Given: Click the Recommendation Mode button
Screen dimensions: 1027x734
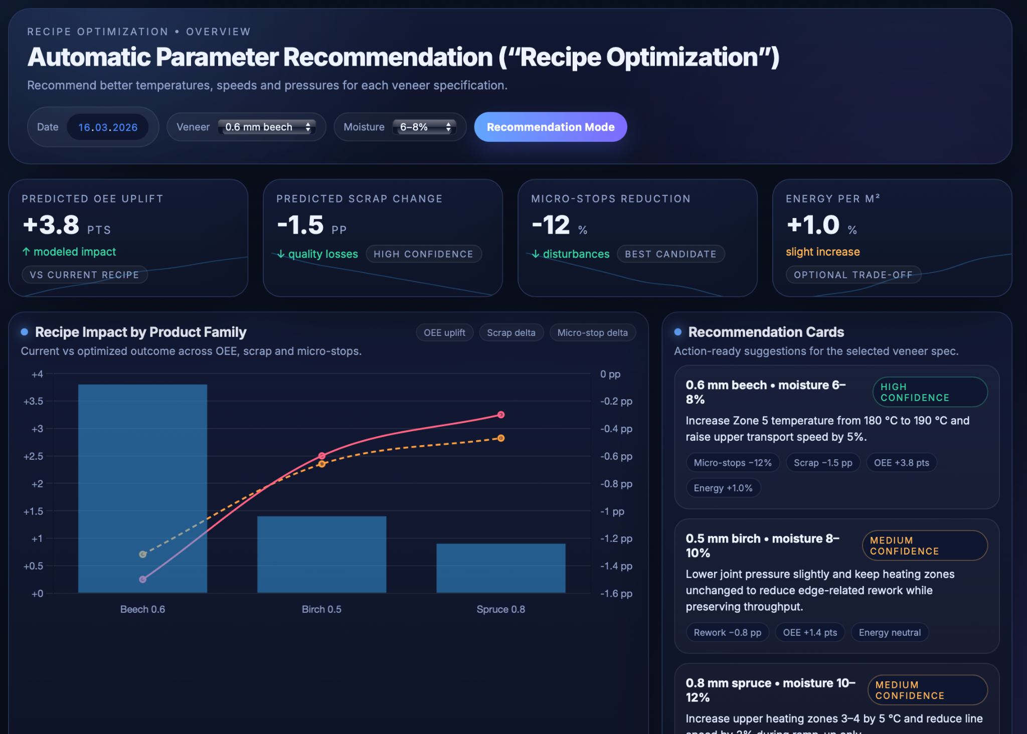Looking at the screenshot, I should [550, 127].
